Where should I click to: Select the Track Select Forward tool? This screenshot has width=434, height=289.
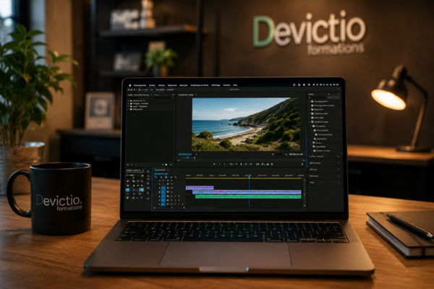[148, 176]
